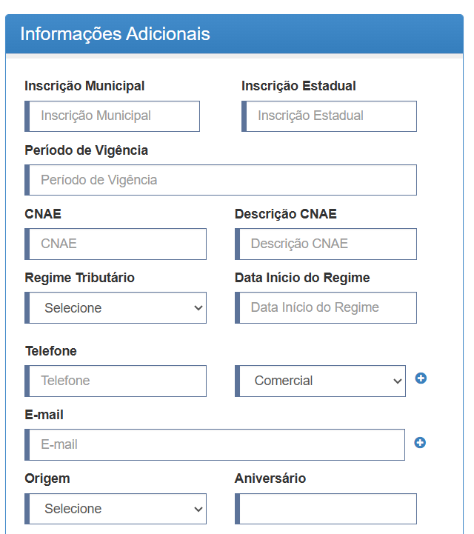The width and height of the screenshot is (474, 534).
Task: Click the Origem label text
Action: tap(47, 478)
